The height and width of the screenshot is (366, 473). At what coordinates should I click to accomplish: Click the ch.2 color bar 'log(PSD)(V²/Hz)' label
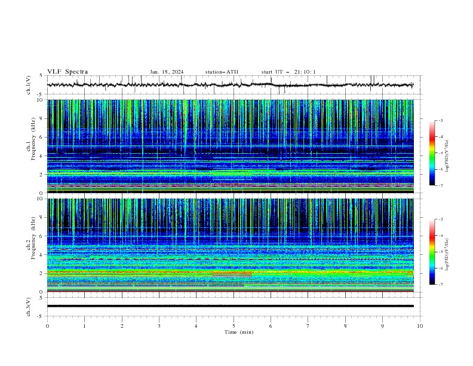click(447, 254)
